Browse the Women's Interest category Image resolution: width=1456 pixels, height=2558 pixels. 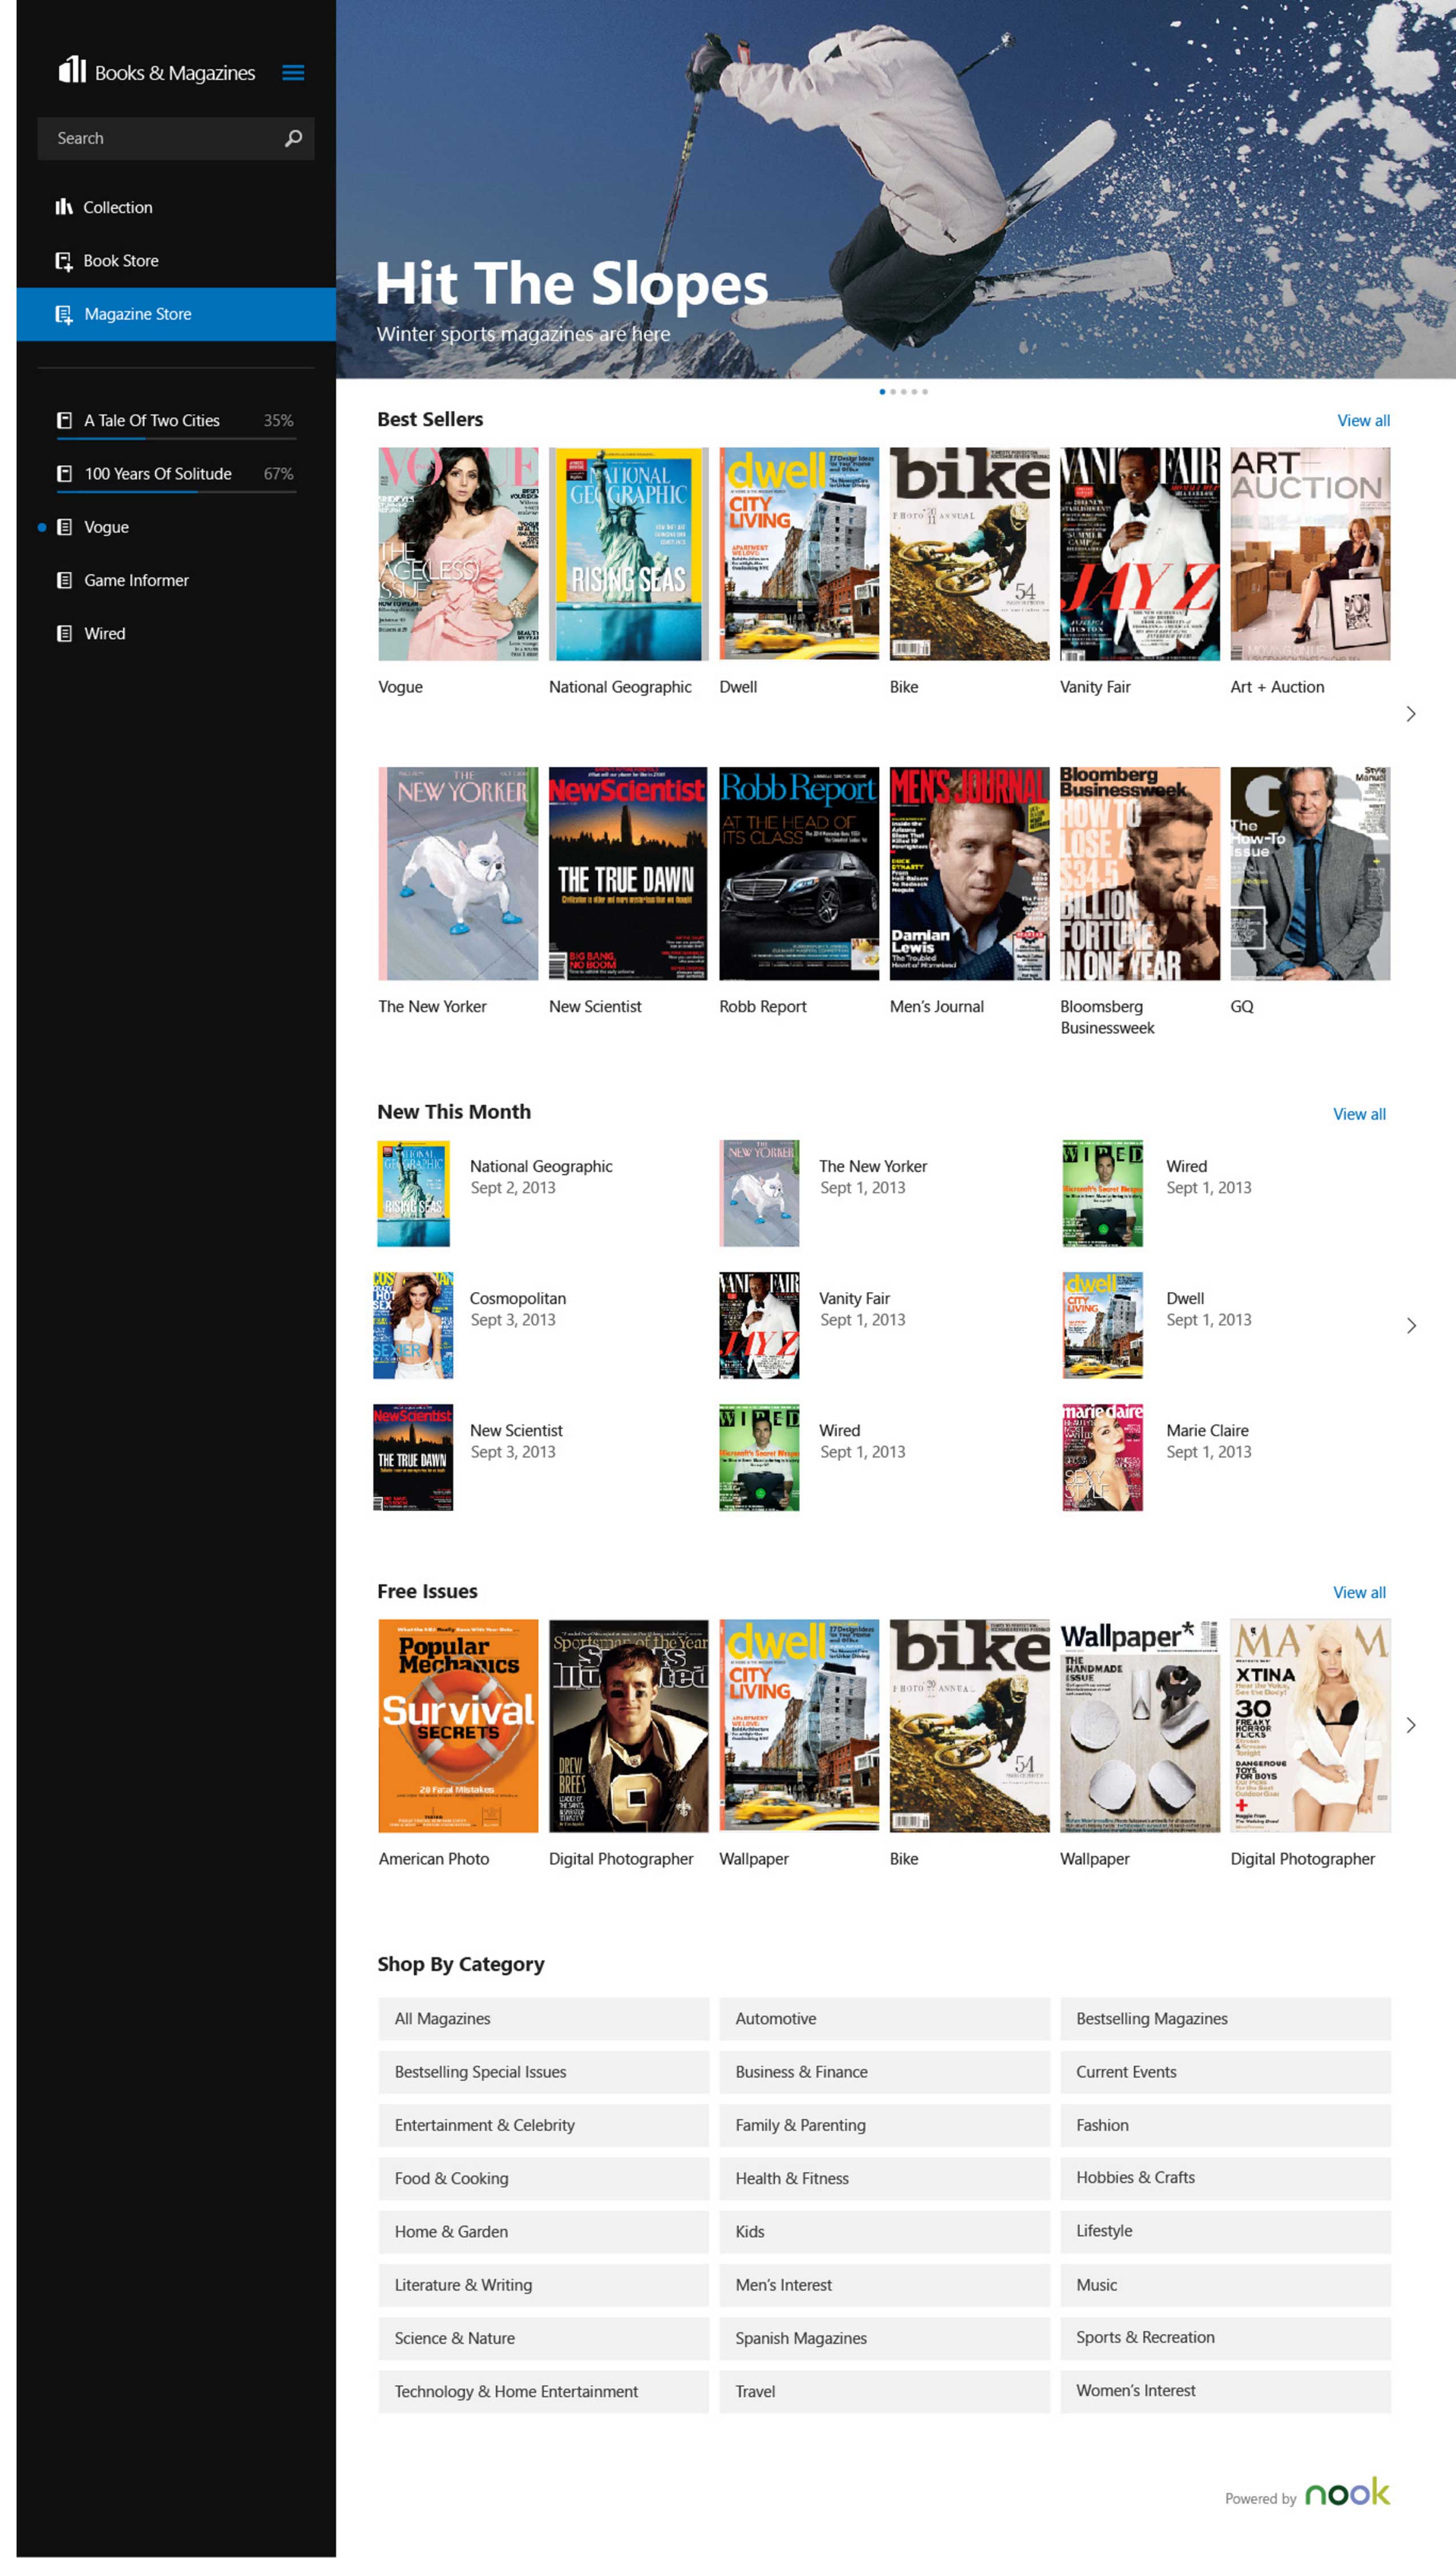point(1225,2392)
